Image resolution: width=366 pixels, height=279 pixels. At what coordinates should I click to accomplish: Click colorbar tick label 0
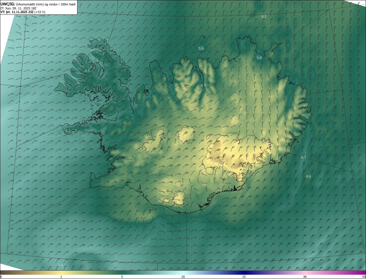[1, 277]
